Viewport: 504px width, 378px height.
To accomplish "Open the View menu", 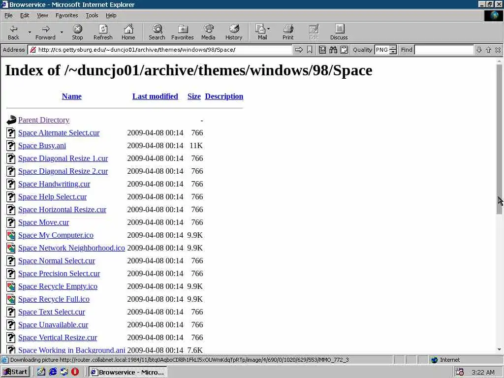I will [x=42, y=15].
